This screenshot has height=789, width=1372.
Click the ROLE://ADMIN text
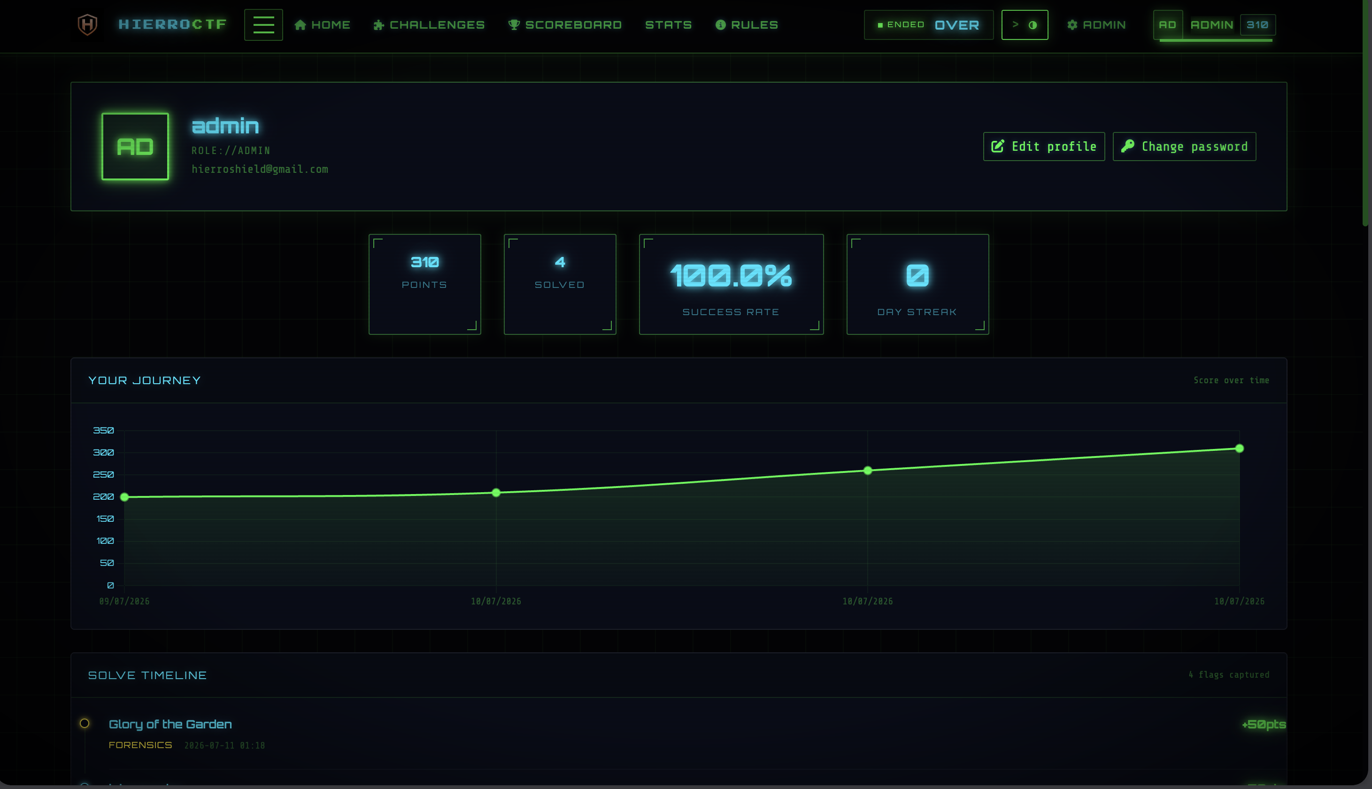click(x=231, y=151)
